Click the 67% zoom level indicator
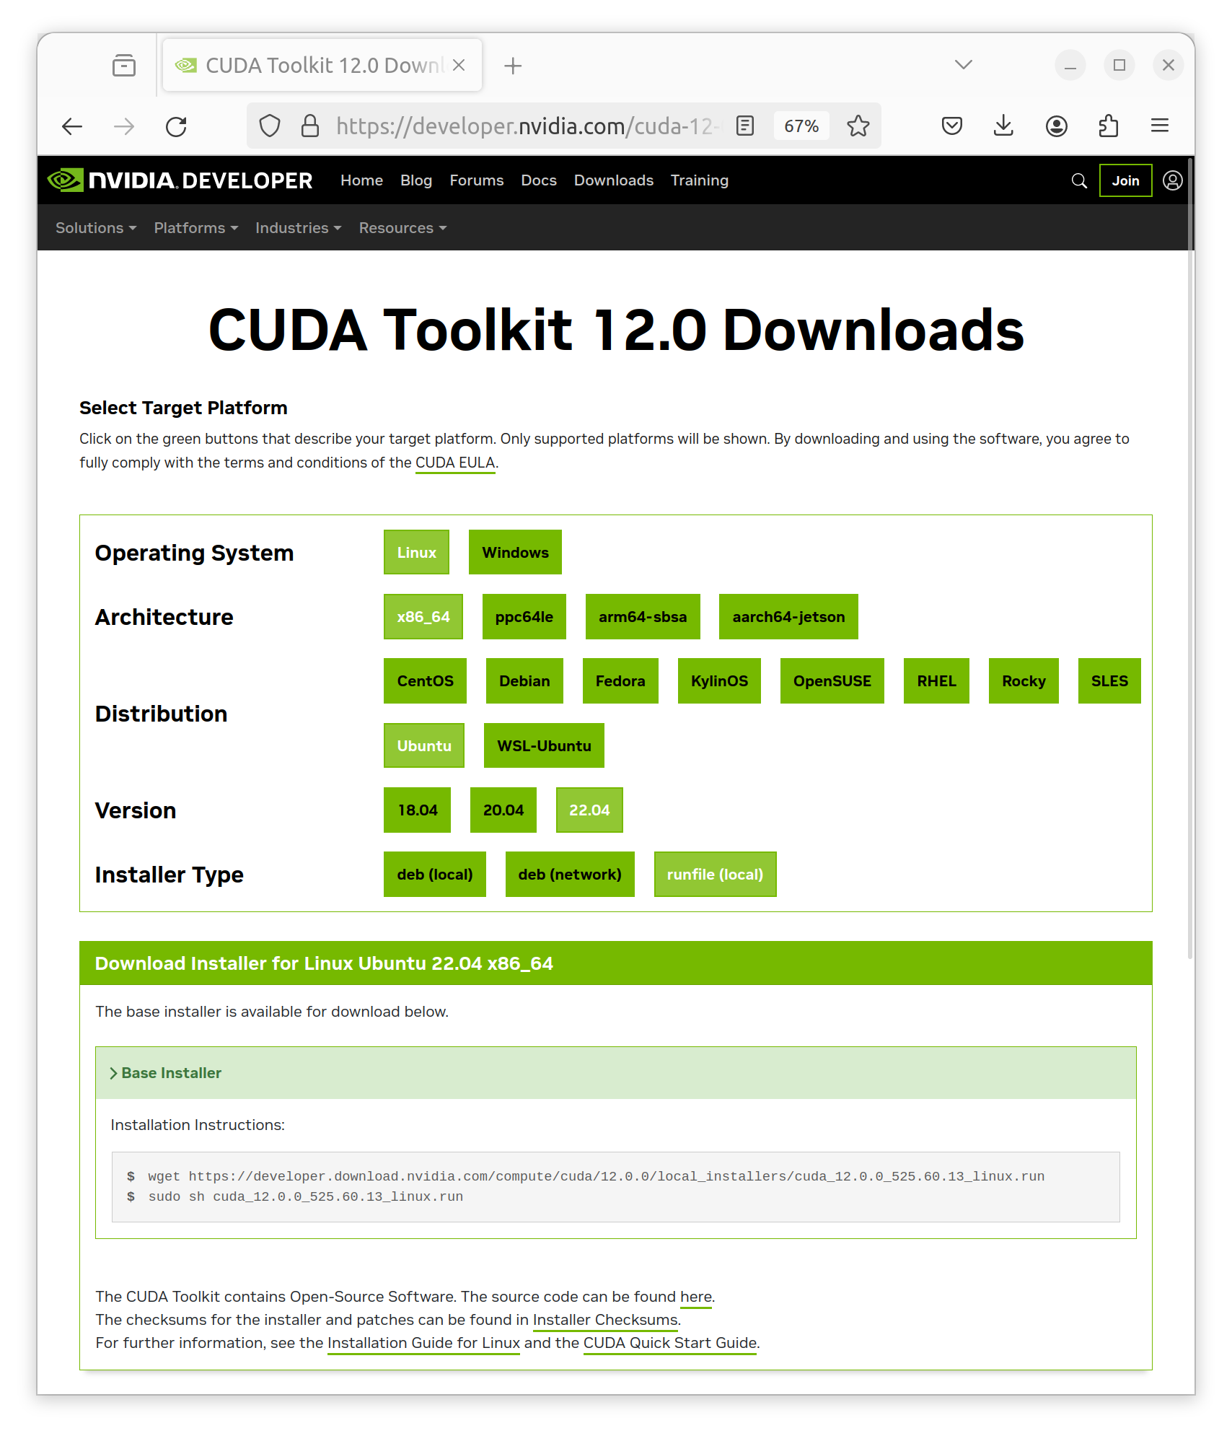This screenshot has height=1436, width=1232. click(801, 126)
